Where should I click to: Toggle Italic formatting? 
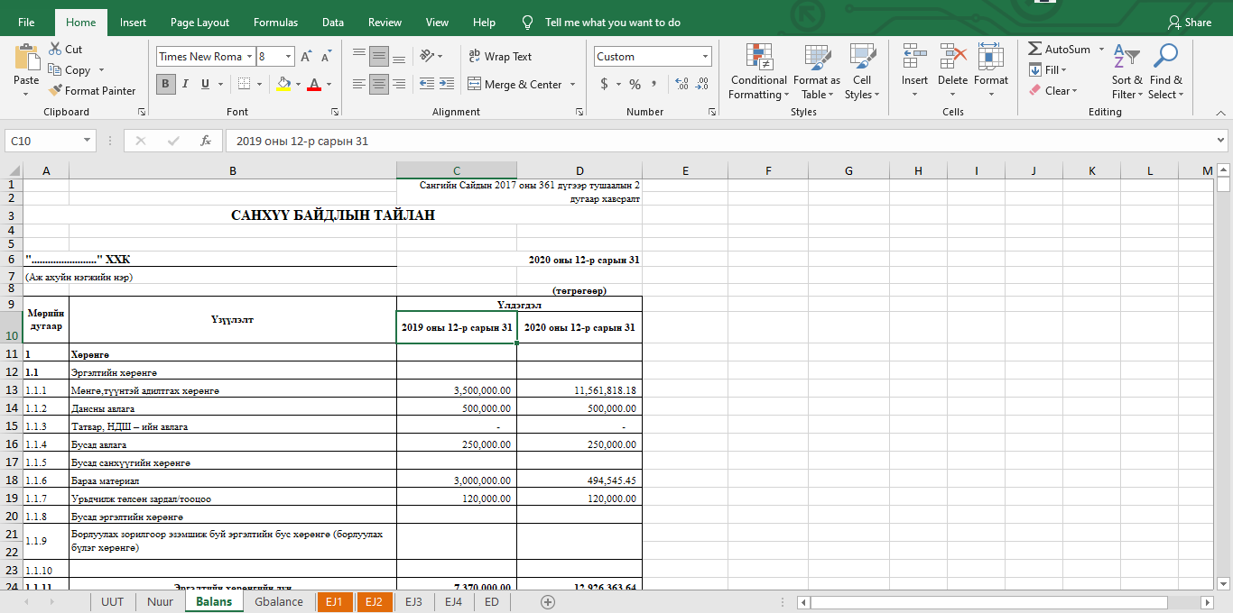point(185,84)
